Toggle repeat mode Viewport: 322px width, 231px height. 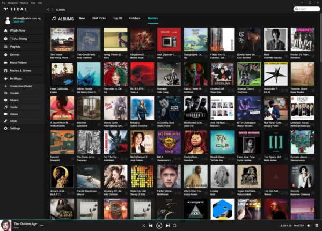(x=174, y=226)
